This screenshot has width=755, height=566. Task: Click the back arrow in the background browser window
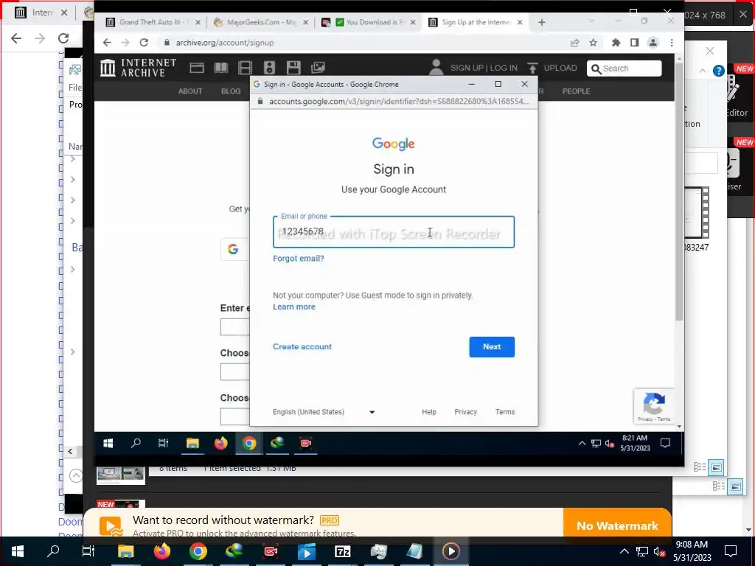click(x=16, y=38)
